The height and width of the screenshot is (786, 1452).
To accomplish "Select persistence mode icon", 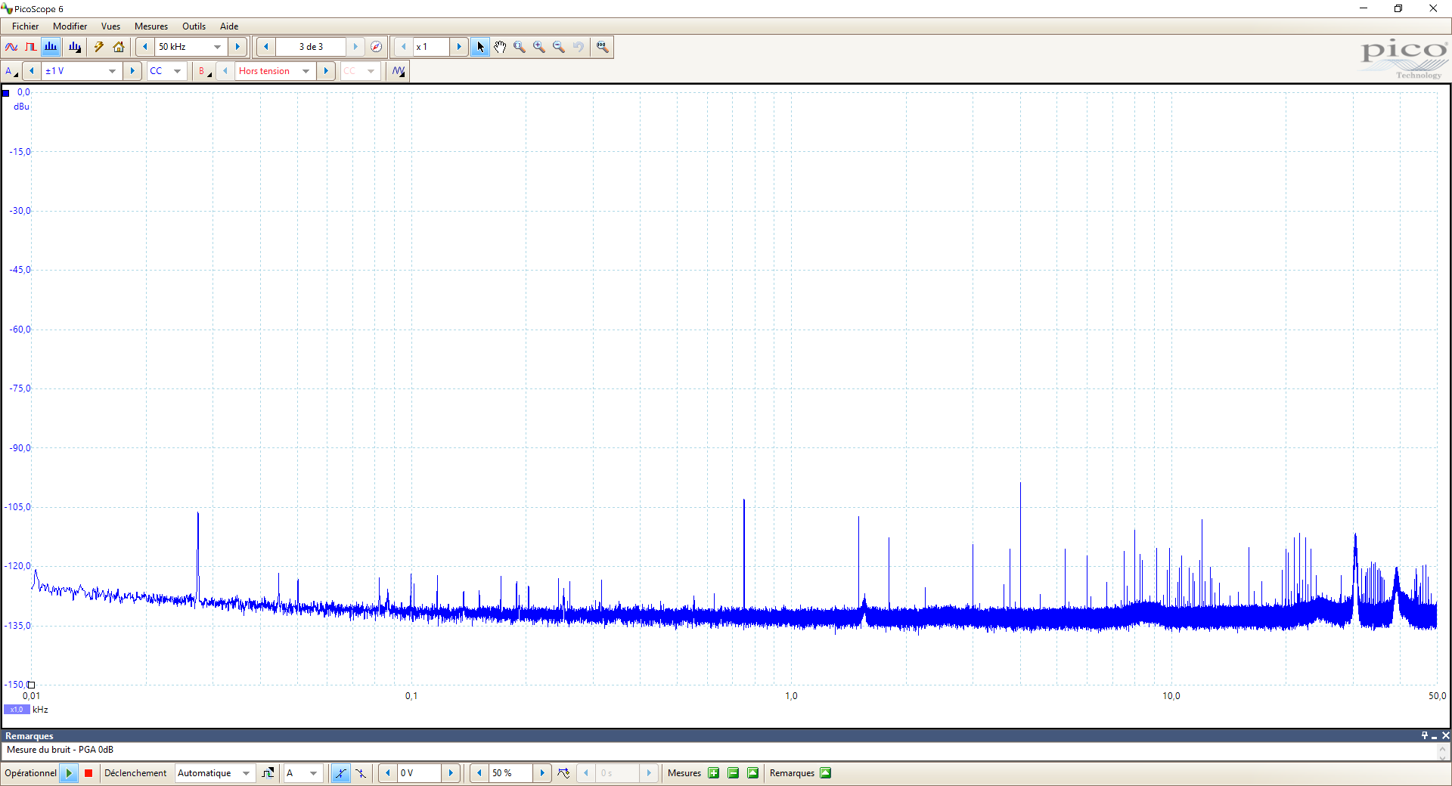I will (x=31, y=47).
